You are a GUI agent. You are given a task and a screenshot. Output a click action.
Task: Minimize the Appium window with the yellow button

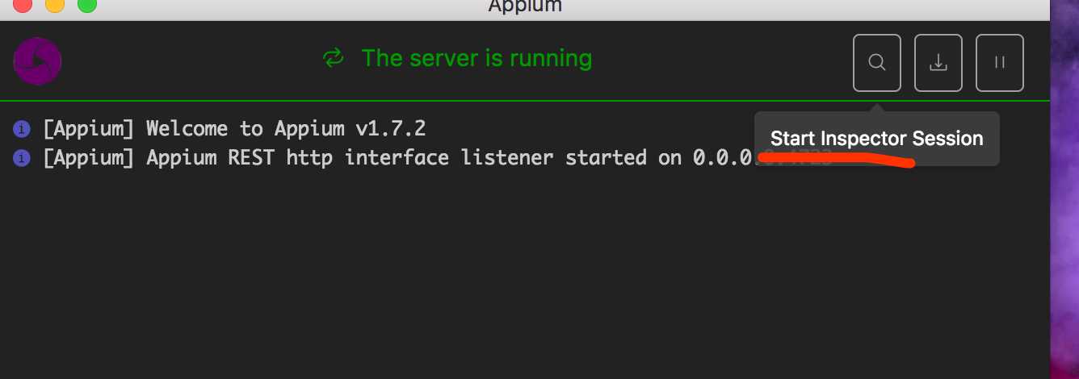click(55, 5)
